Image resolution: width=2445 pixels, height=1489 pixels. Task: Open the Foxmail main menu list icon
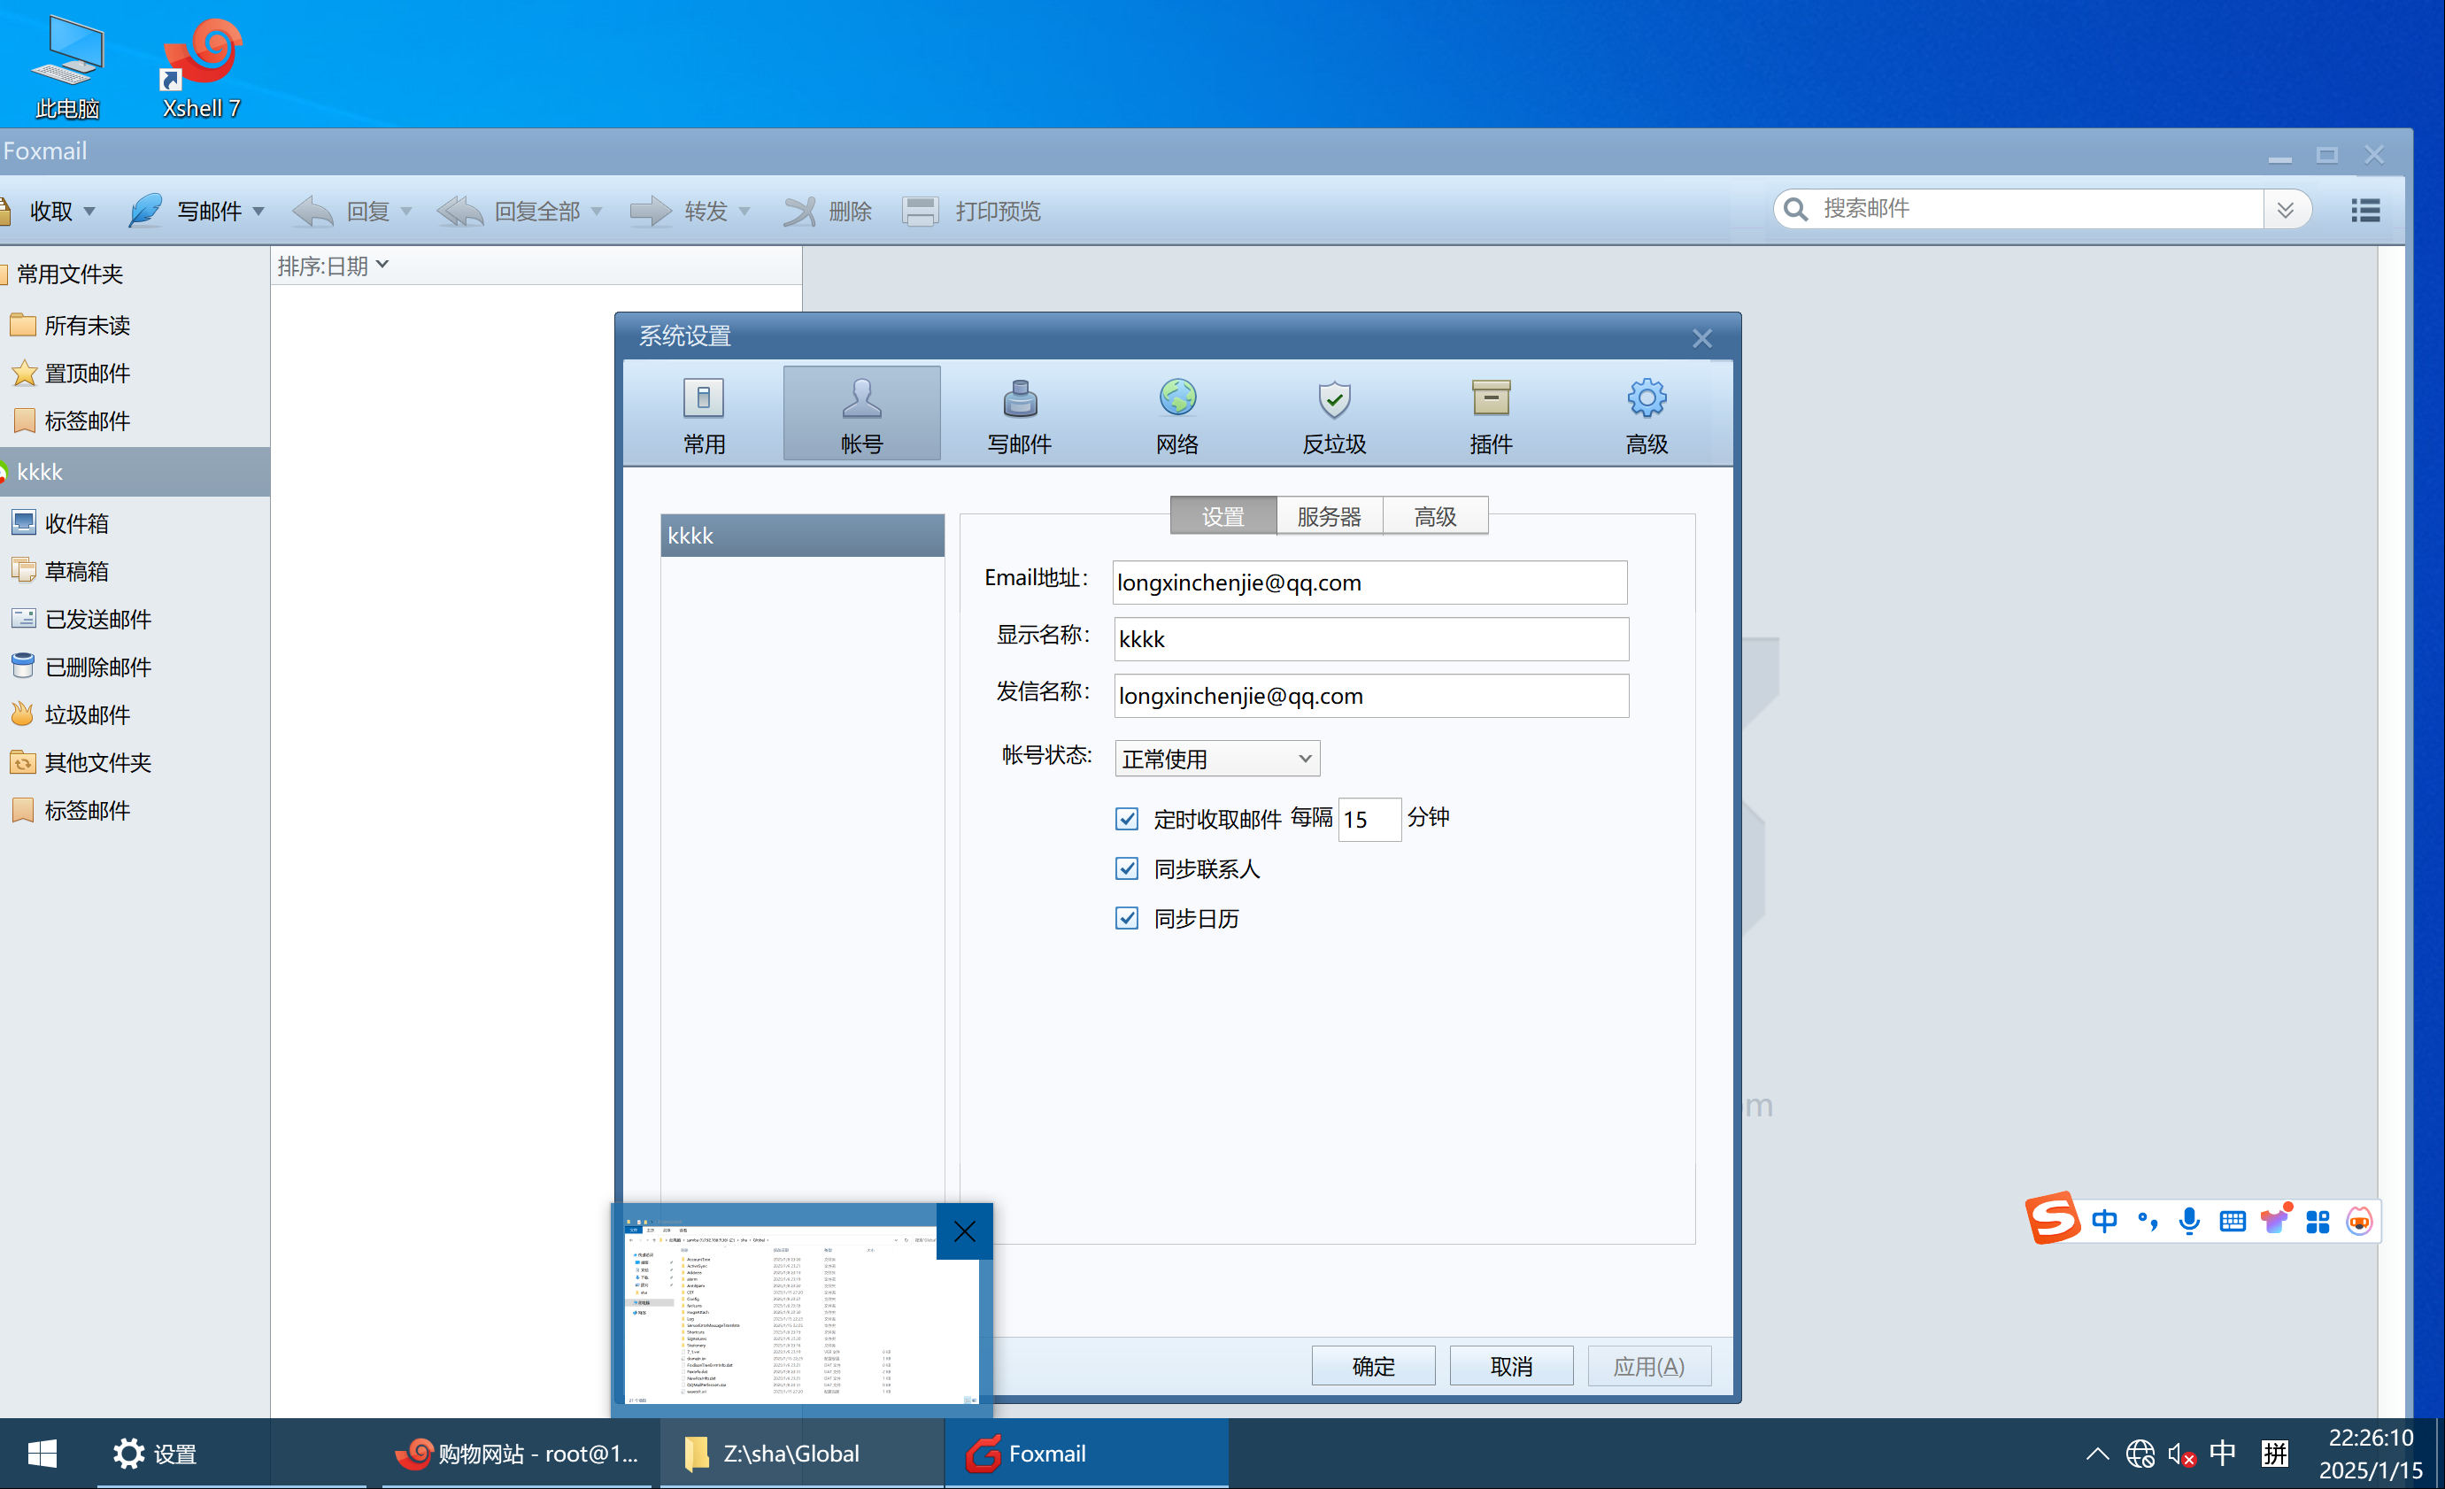(2364, 211)
